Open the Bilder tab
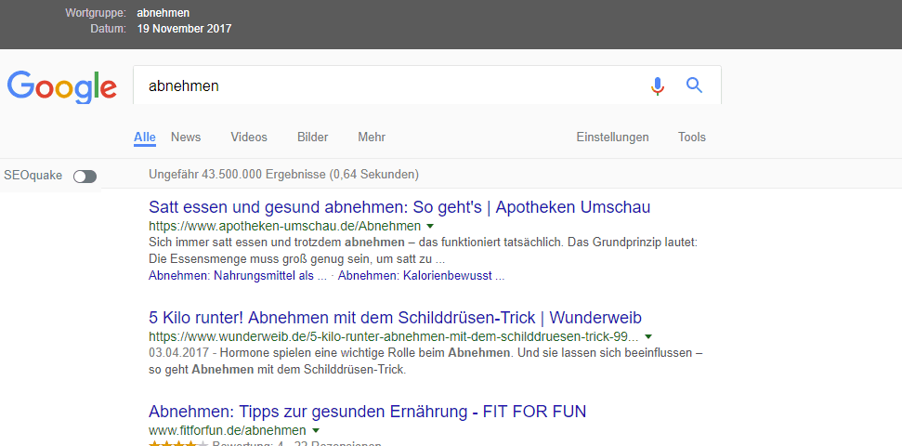 pos(312,137)
